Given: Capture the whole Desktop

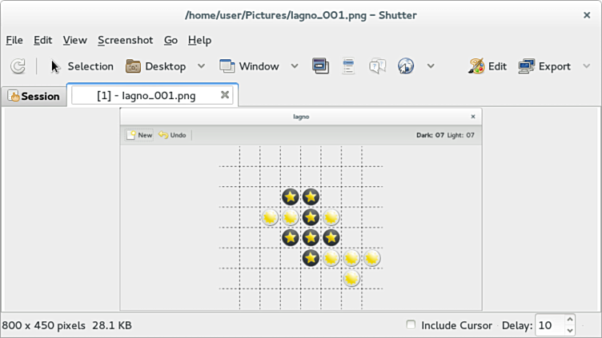Looking at the screenshot, I should coord(156,66).
